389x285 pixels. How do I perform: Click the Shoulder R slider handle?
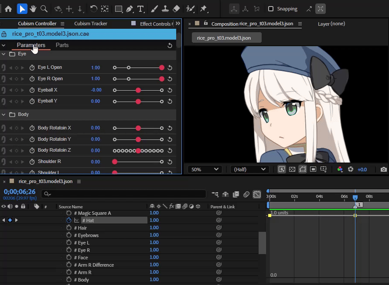[115, 162]
